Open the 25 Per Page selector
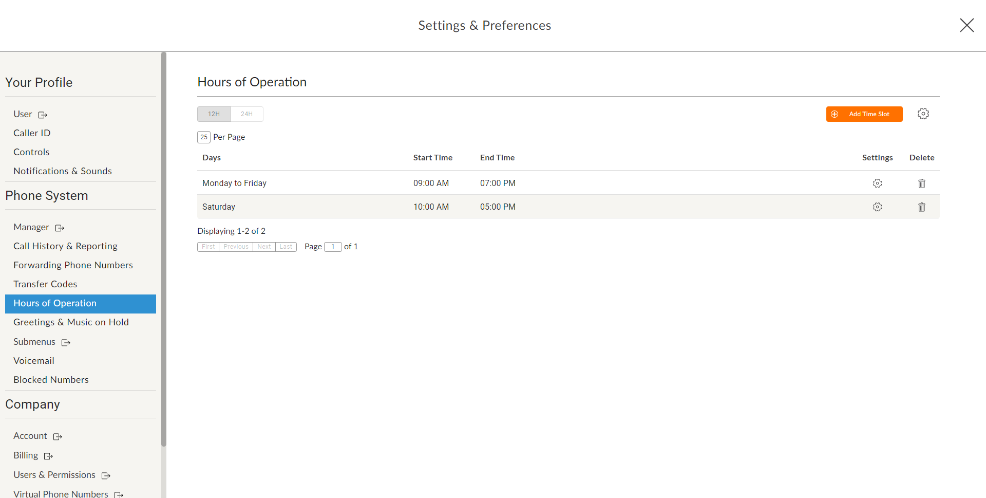This screenshot has width=986, height=498. tap(204, 137)
